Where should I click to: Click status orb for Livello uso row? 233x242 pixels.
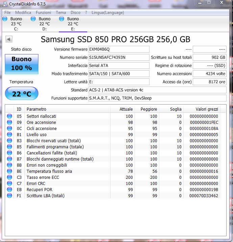[9, 134]
